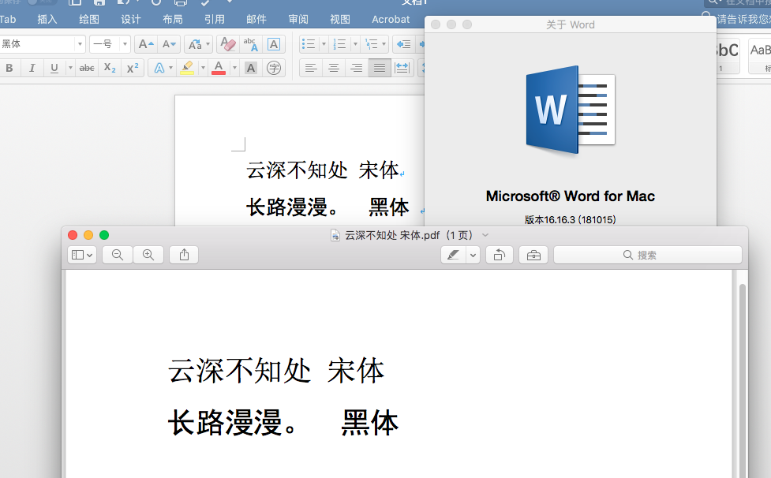Viewport: 771px width, 478px height.
Task: Toggle justified text alignment
Action: point(379,68)
